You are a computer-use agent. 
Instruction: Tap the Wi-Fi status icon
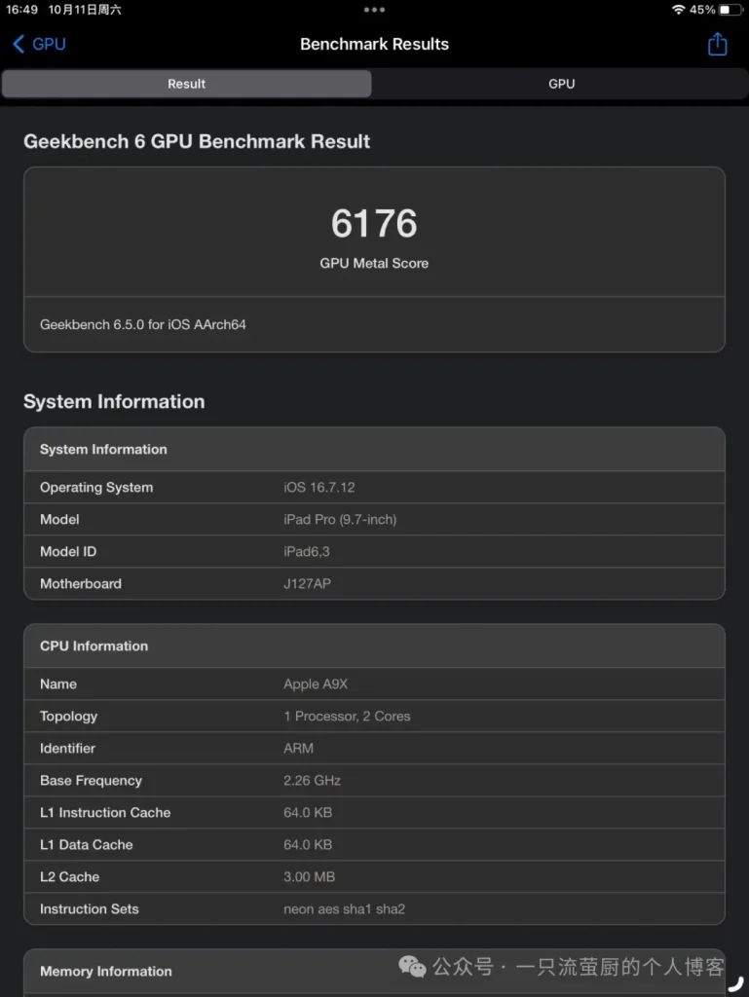[678, 10]
